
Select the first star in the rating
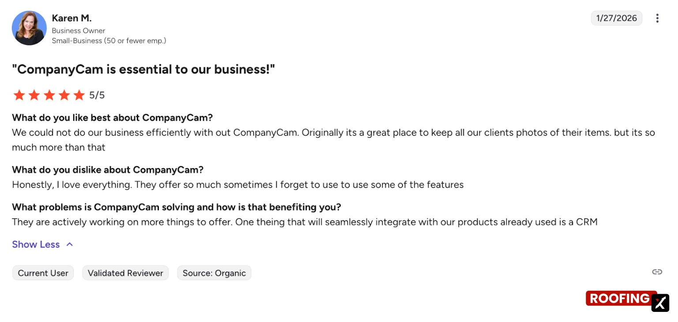point(19,95)
